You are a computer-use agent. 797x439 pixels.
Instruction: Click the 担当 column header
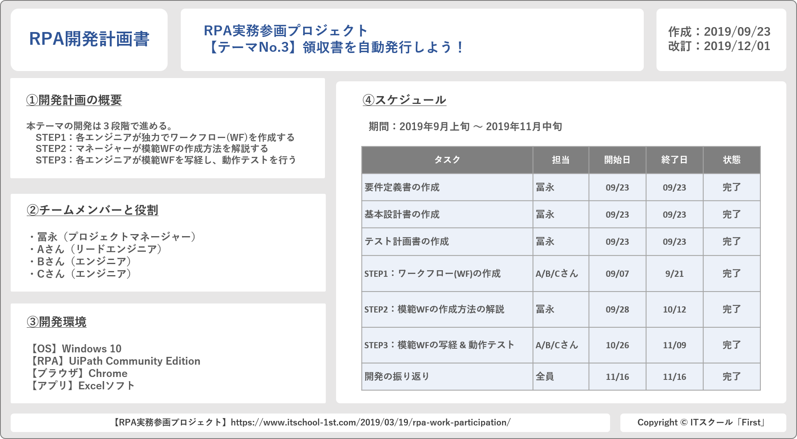(560, 160)
